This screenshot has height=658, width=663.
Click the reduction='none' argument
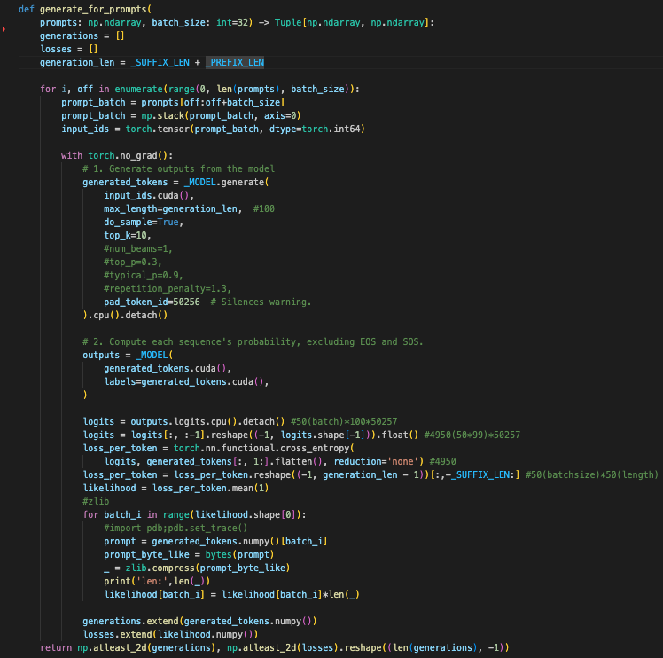378,461
